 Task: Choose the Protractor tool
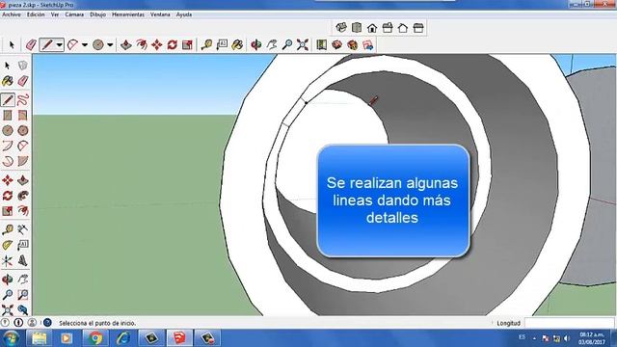pyautogui.click(x=8, y=245)
